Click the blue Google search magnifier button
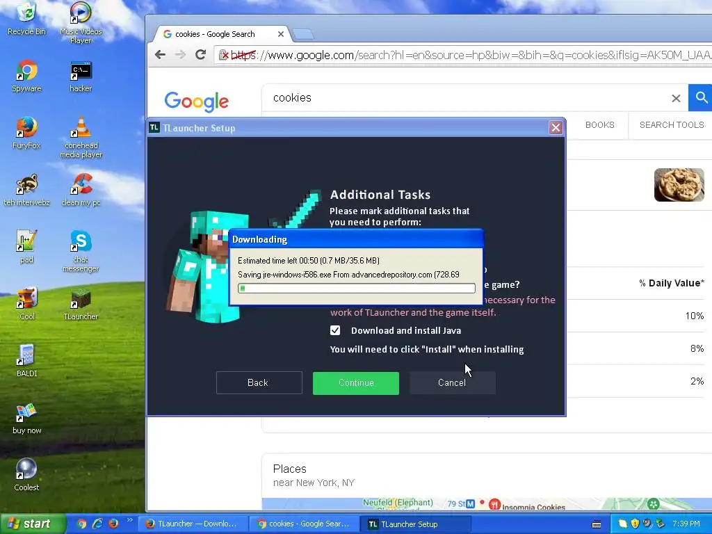The image size is (712, 534). coord(701,97)
